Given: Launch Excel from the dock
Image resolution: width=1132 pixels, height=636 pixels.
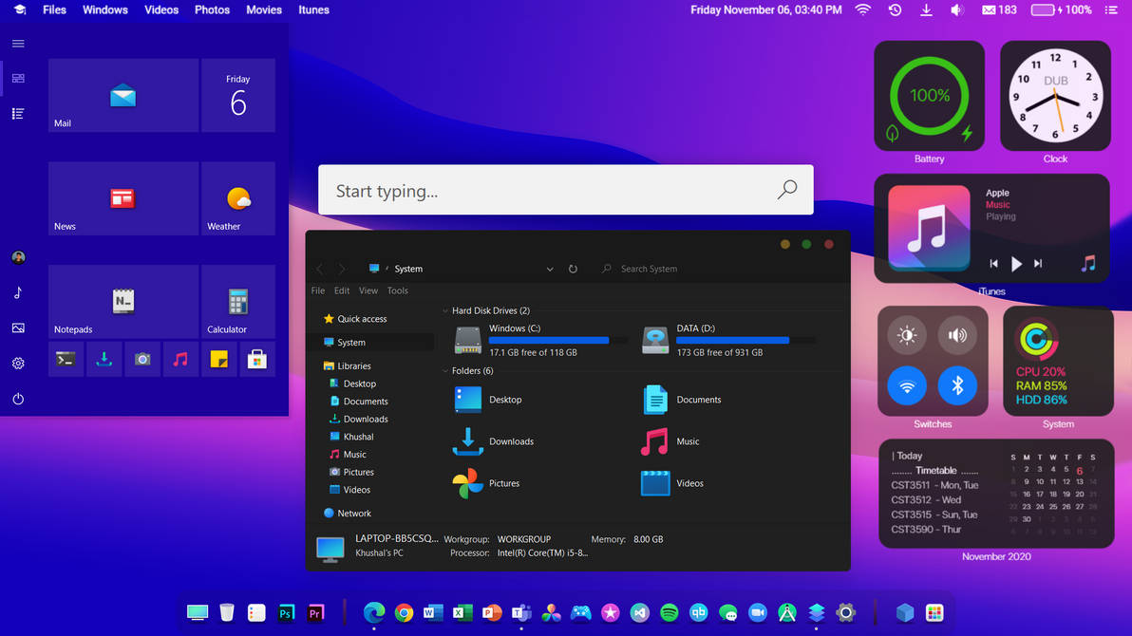Looking at the screenshot, I should (x=462, y=613).
